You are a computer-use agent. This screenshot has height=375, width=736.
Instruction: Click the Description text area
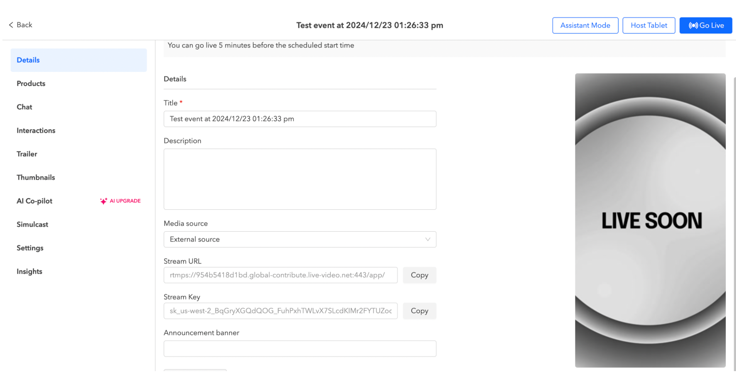300,179
